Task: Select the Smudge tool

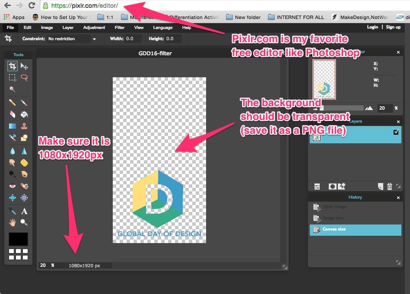Action: tap(12, 163)
